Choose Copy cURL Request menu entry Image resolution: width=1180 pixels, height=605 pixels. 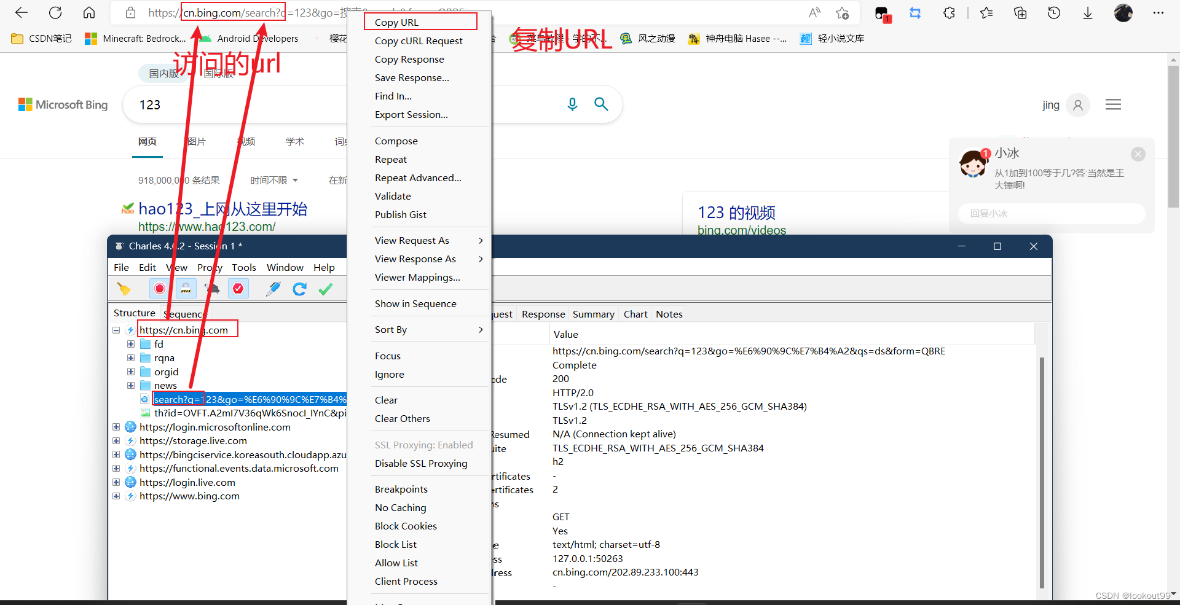[430, 41]
